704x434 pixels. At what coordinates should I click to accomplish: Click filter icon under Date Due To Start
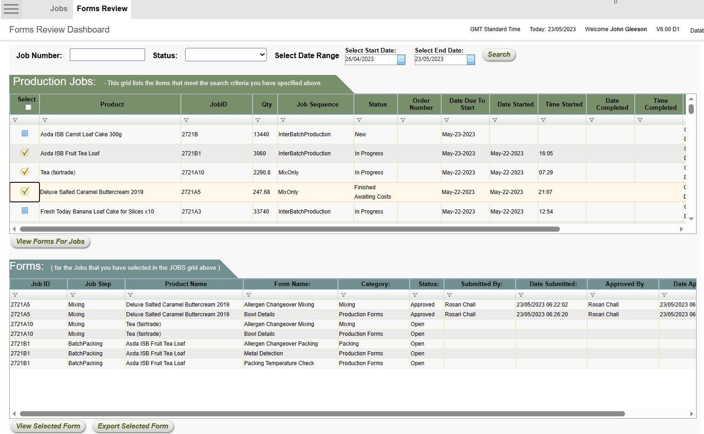click(x=446, y=120)
